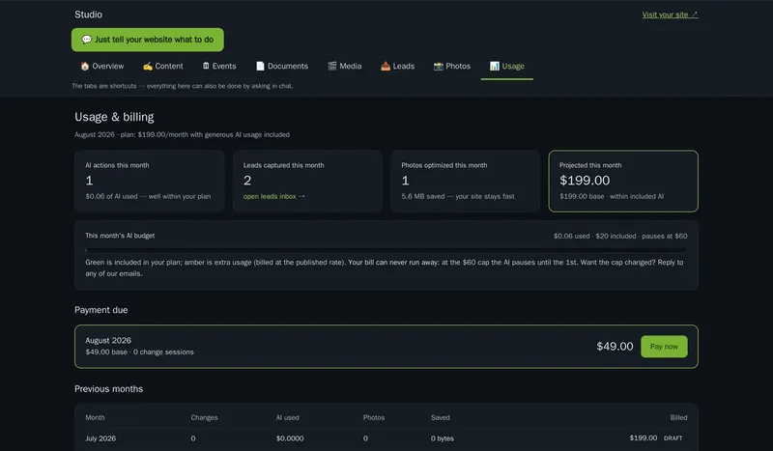Click the plan description line under Usage & billing
This screenshot has height=451, width=773.
[x=182, y=134]
